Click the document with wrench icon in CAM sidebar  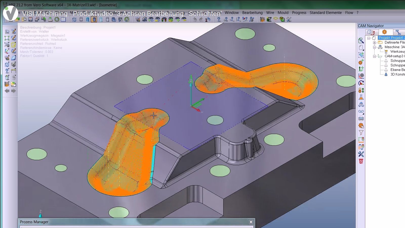pos(361,41)
